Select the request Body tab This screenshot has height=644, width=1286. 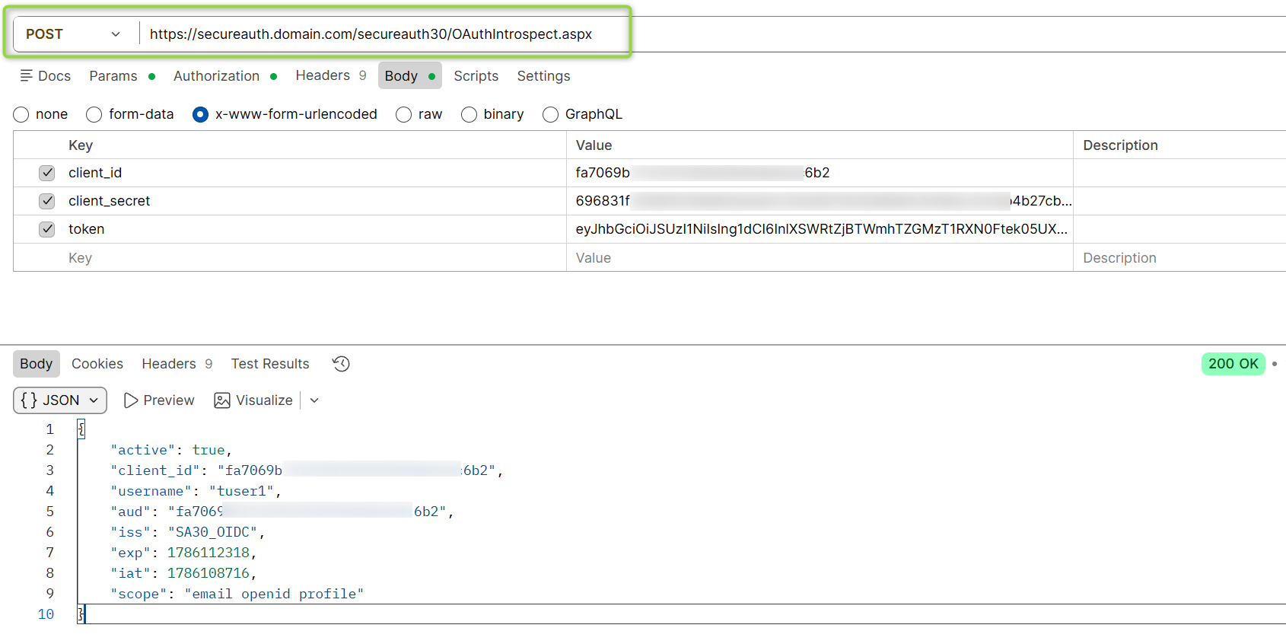(409, 76)
